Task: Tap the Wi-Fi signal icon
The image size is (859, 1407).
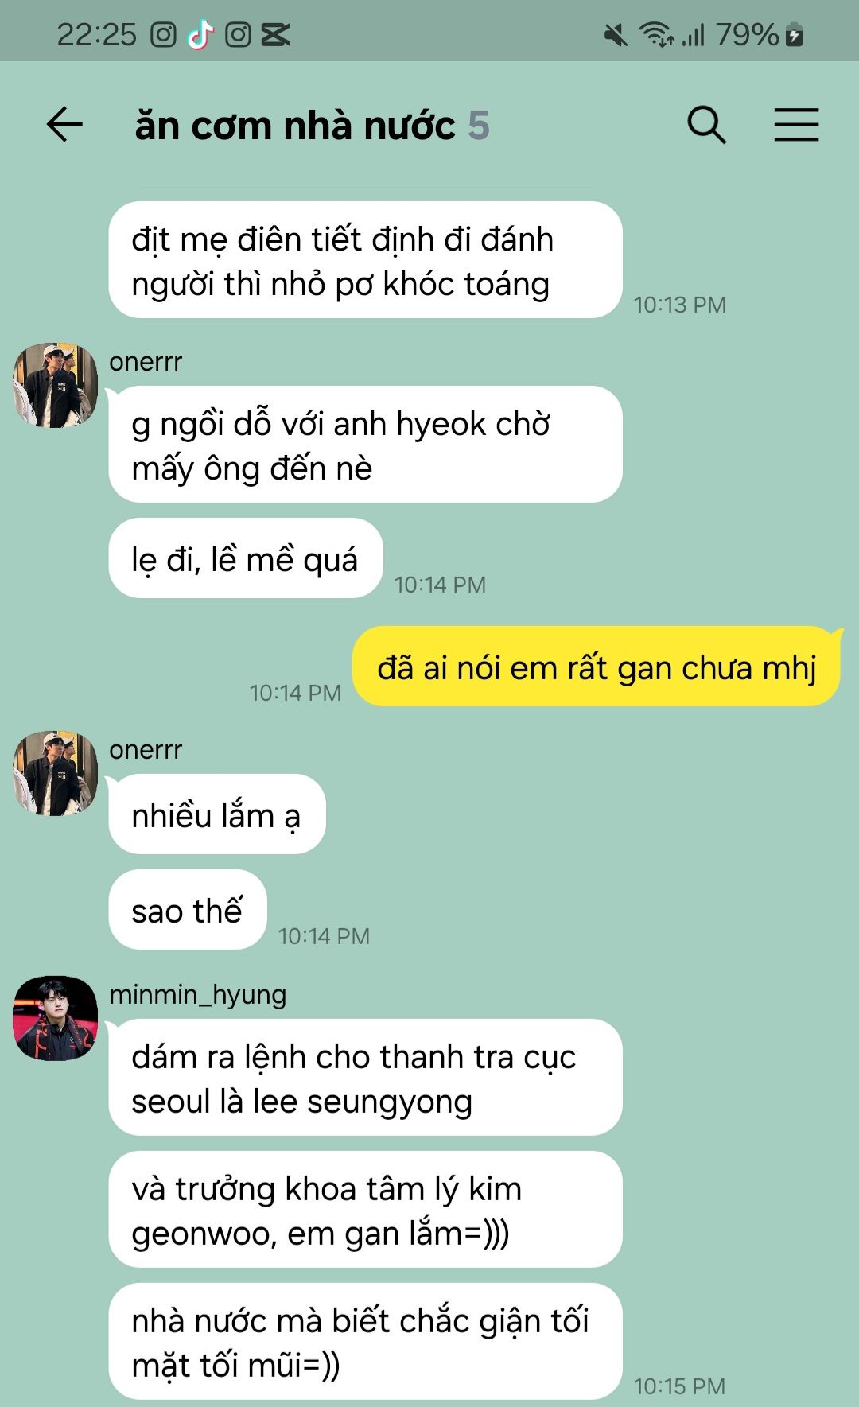Action: [x=657, y=35]
